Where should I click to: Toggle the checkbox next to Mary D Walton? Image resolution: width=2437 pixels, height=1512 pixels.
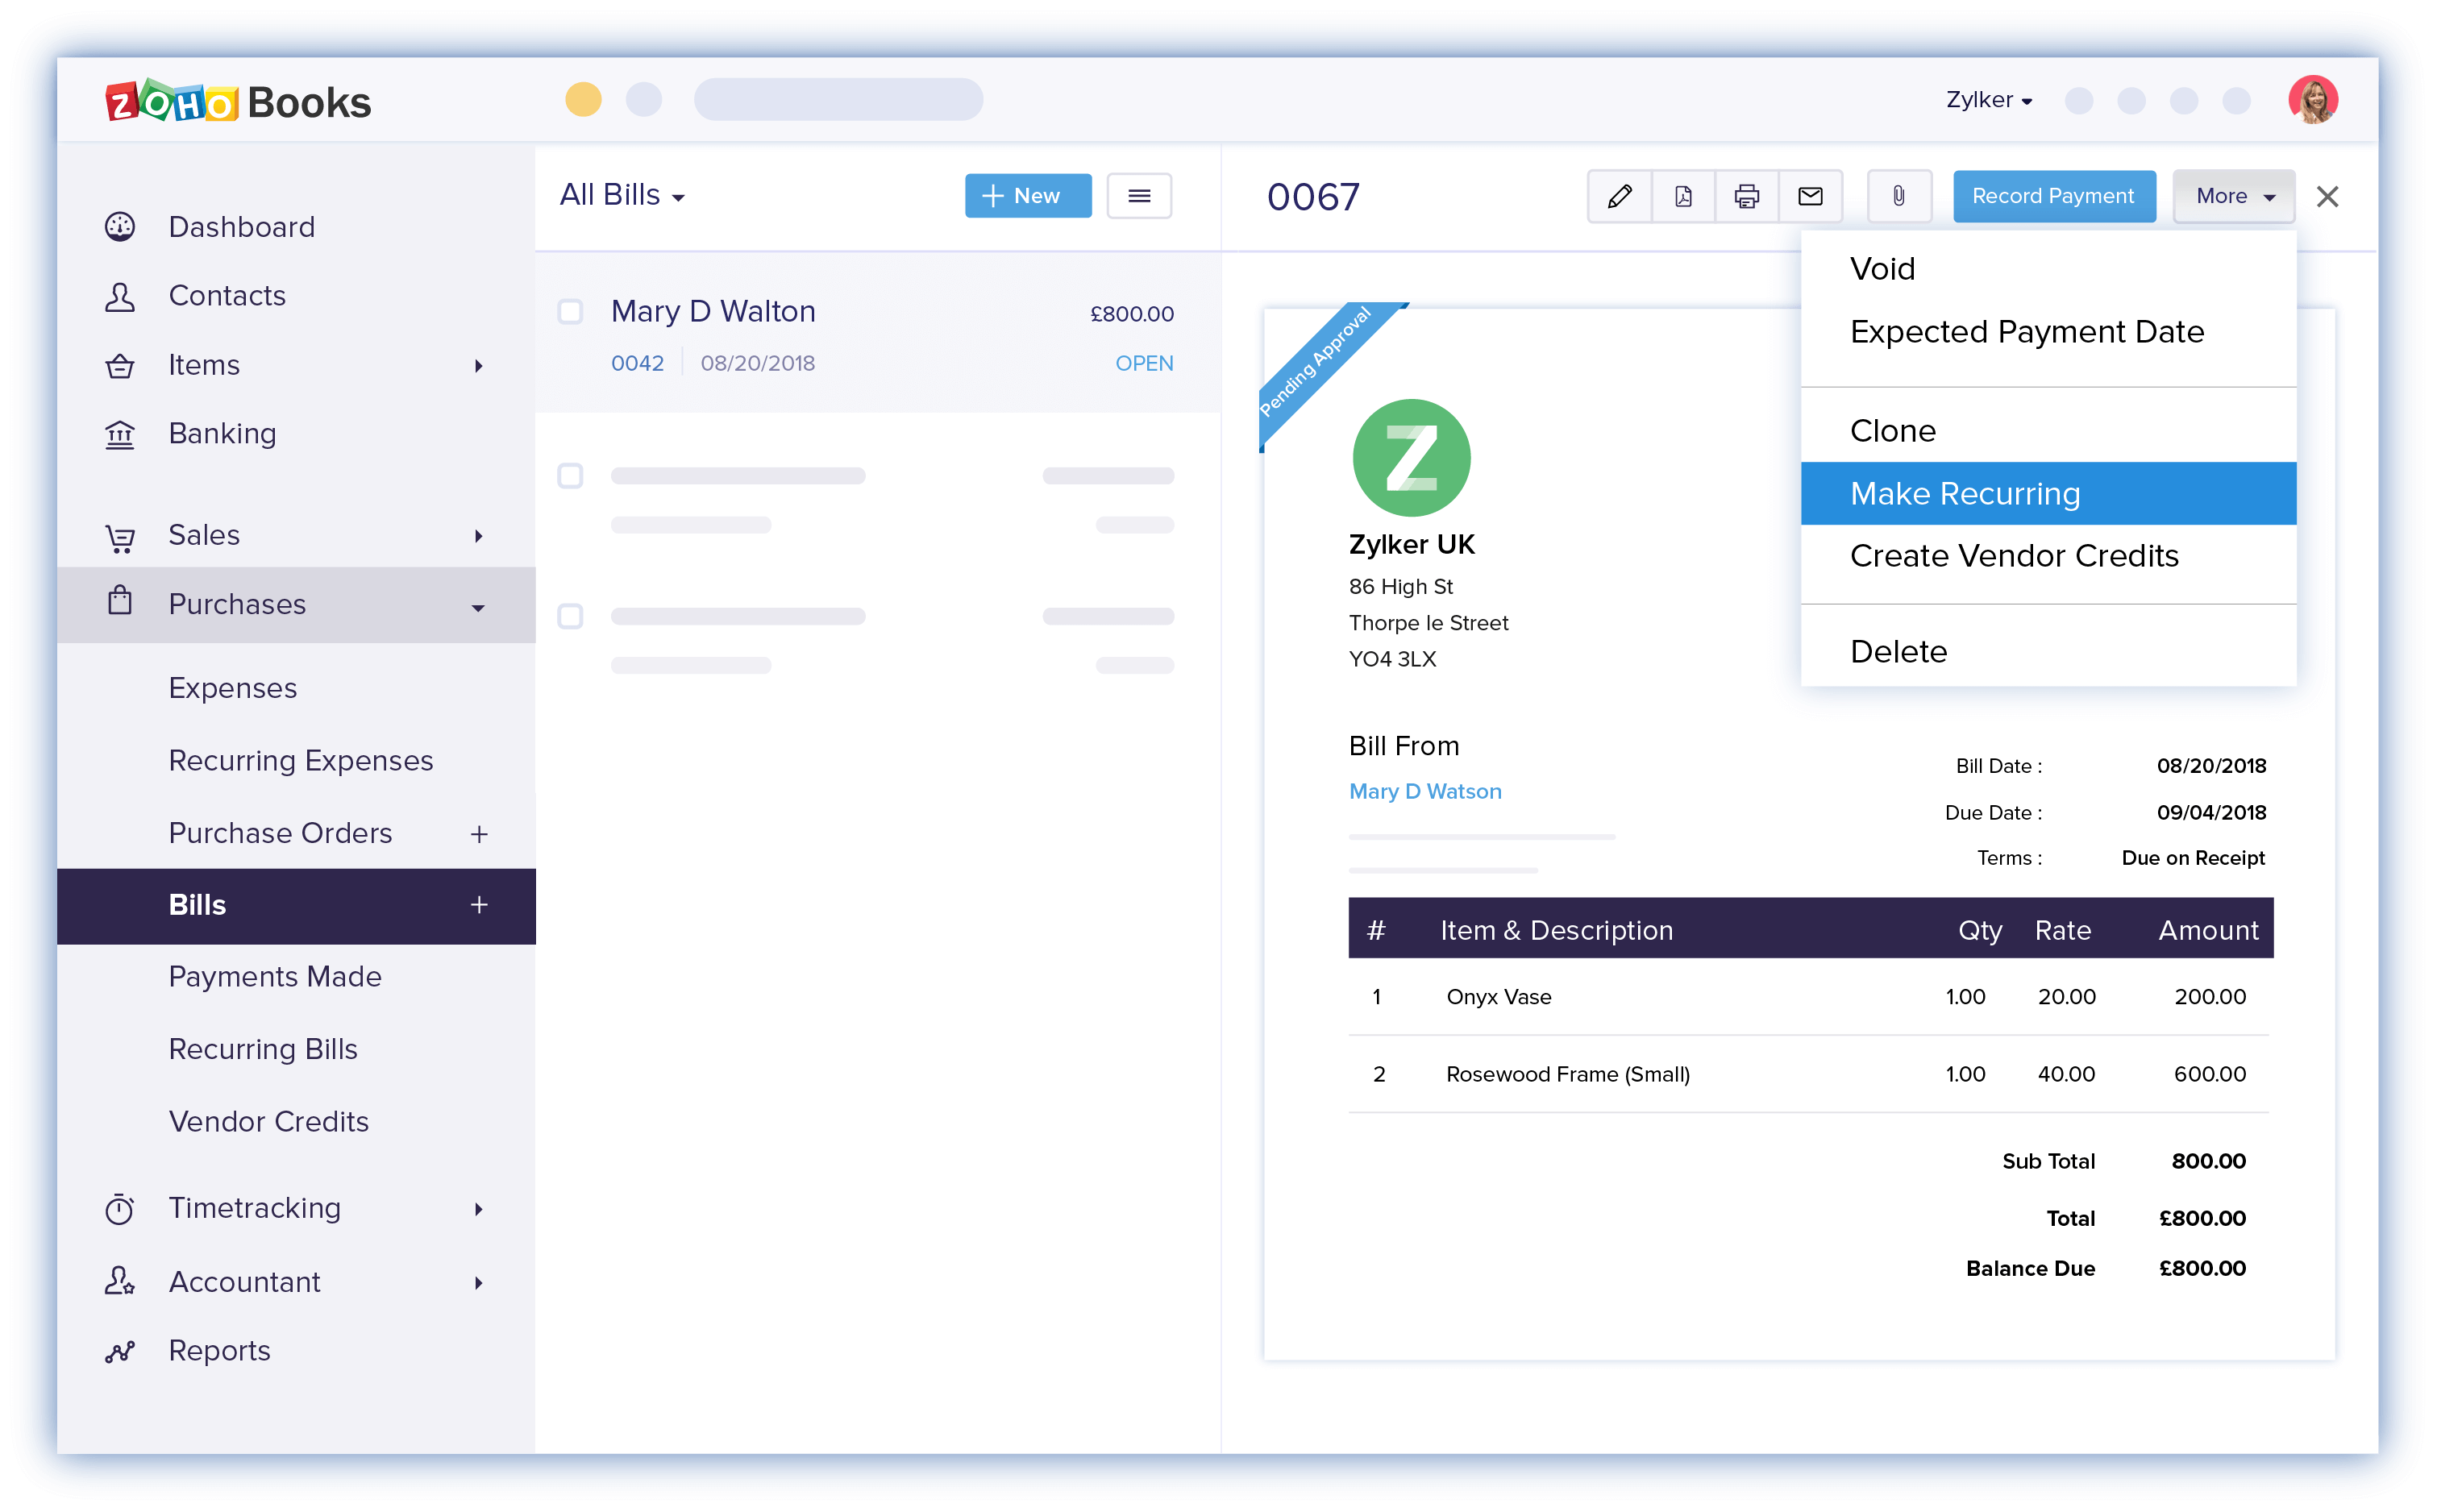pyautogui.click(x=572, y=312)
